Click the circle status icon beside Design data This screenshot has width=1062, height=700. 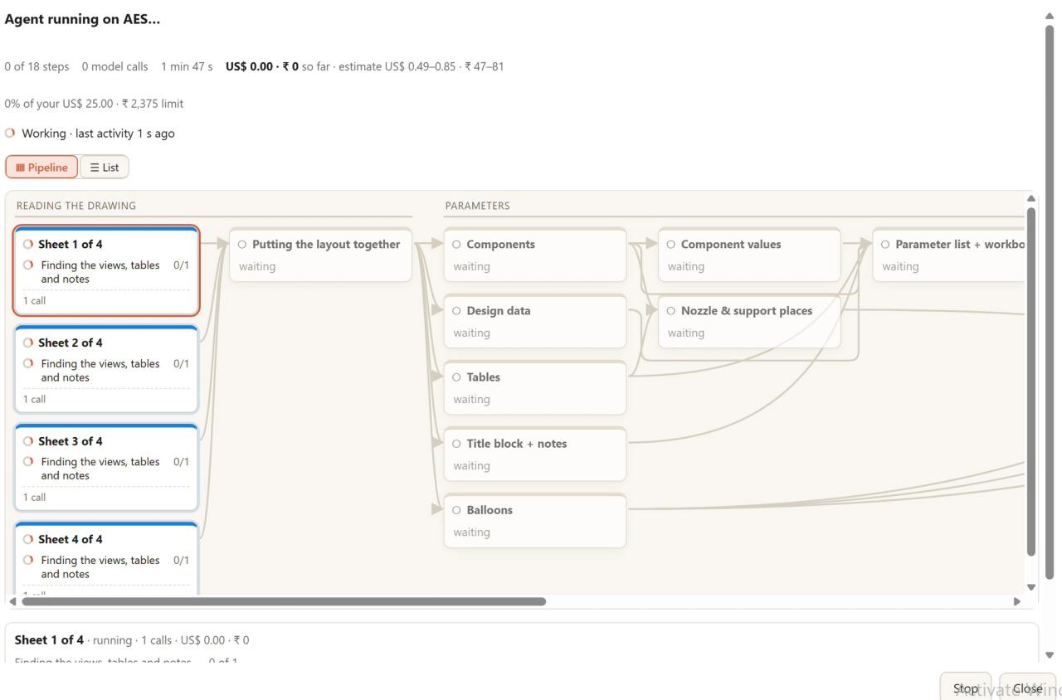point(456,311)
